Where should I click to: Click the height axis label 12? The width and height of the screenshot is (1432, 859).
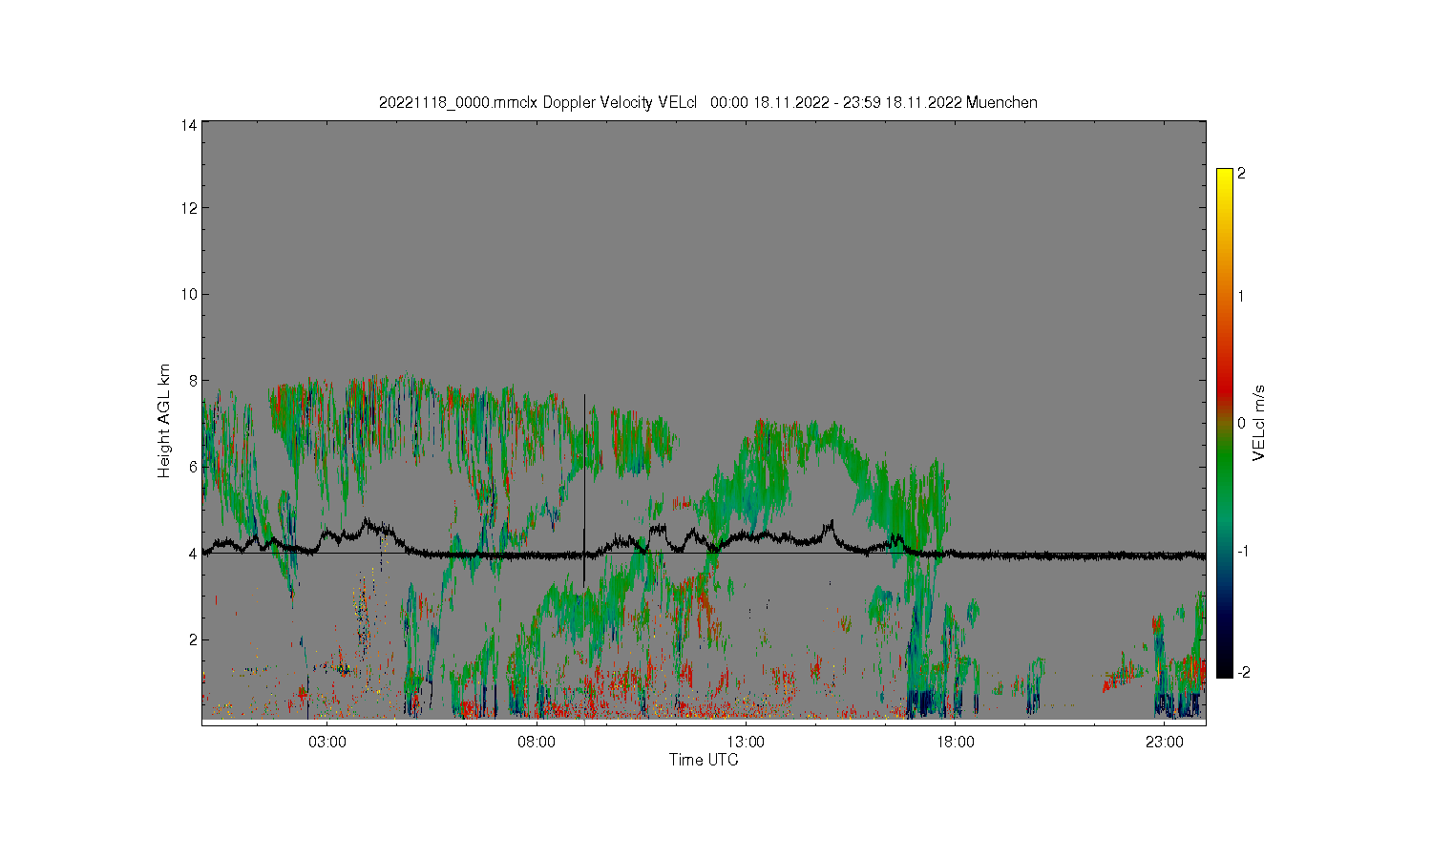(x=189, y=208)
